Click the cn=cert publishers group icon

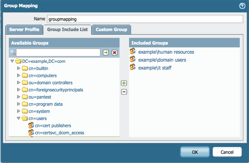(31, 125)
